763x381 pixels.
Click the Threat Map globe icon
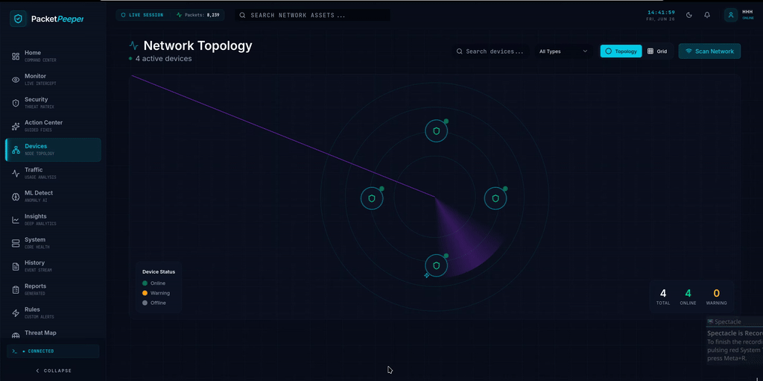(16, 336)
